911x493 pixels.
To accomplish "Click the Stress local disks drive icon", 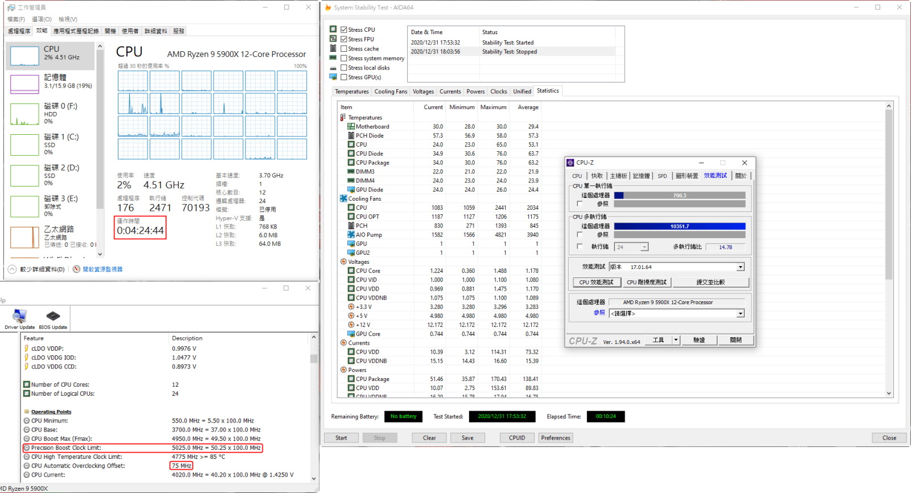I will tap(333, 68).
